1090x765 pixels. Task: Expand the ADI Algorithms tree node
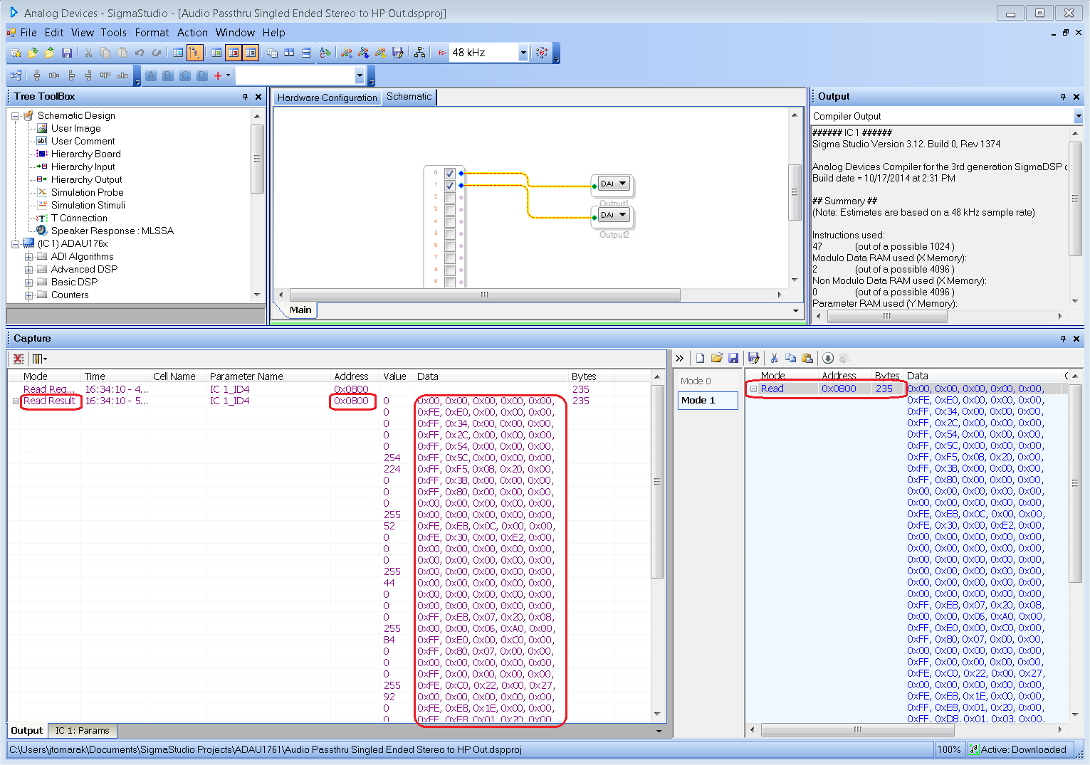coord(28,257)
